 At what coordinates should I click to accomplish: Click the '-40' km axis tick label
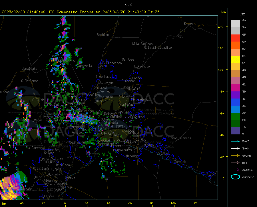tap(21, 203)
